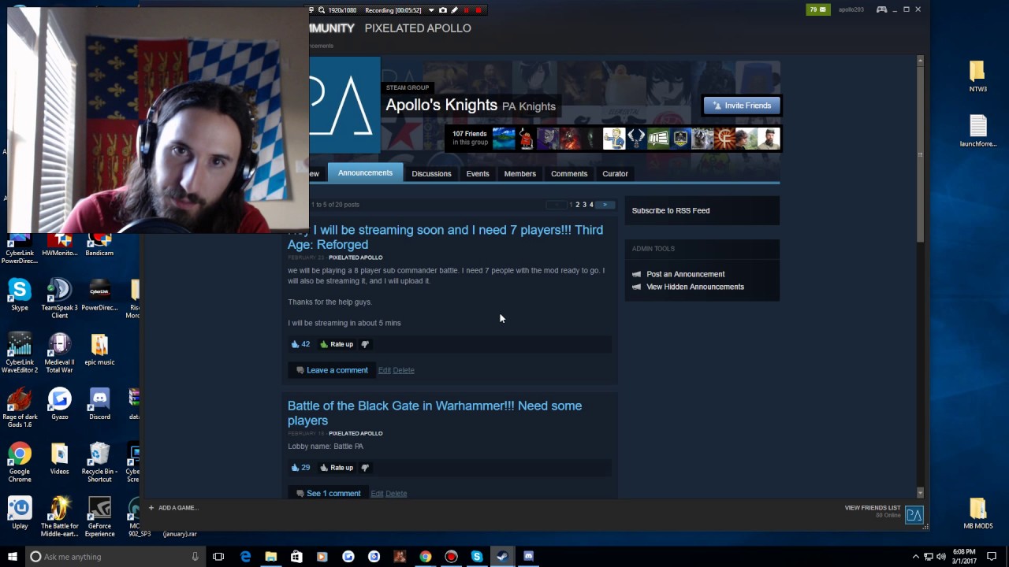Pause the Bandicam recording
Viewport: 1009px width, 567px height.
pyautogui.click(x=466, y=10)
